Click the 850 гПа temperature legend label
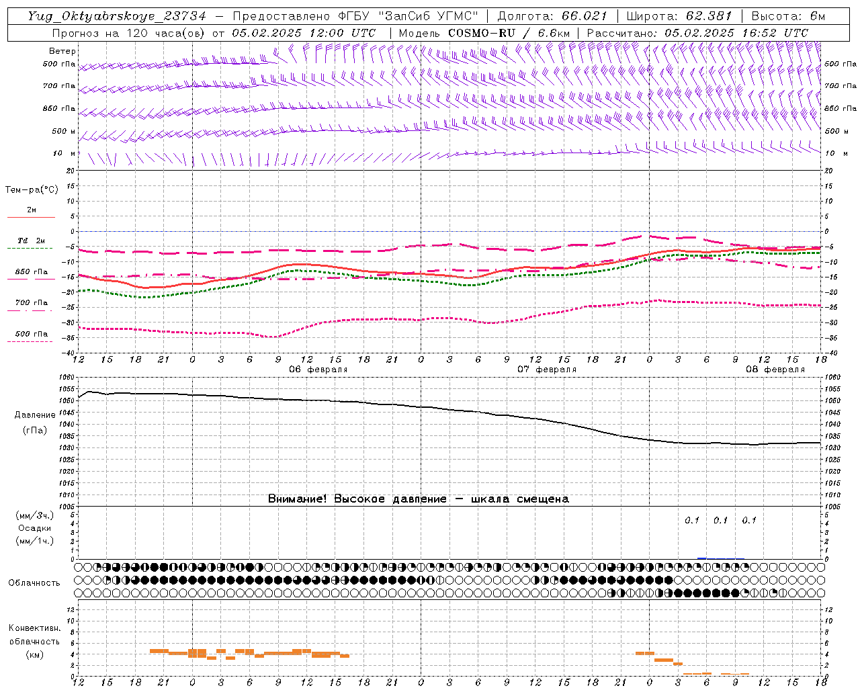Viewport: 860px width, 688px height. click(32, 272)
